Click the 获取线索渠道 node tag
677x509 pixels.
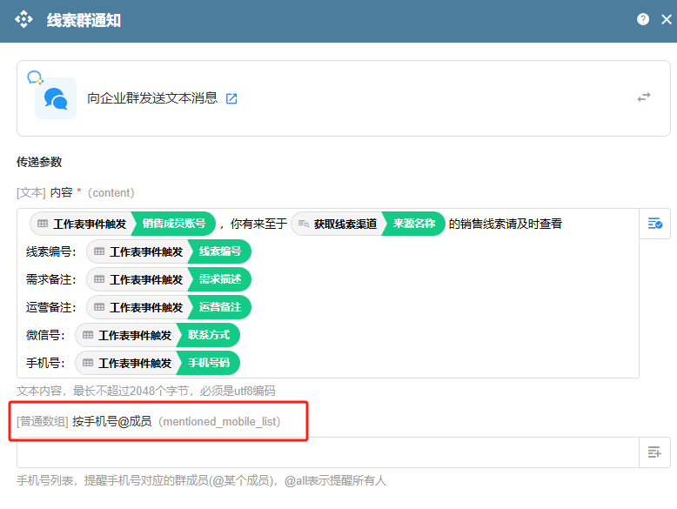[338, 224]
